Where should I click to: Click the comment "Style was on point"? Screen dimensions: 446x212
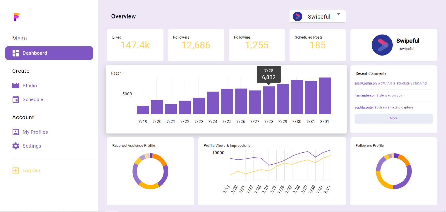[390, 95]
